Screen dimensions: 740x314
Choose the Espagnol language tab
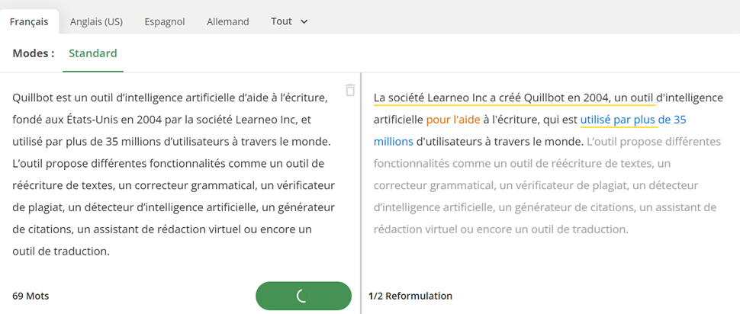[x=165, y=21]
